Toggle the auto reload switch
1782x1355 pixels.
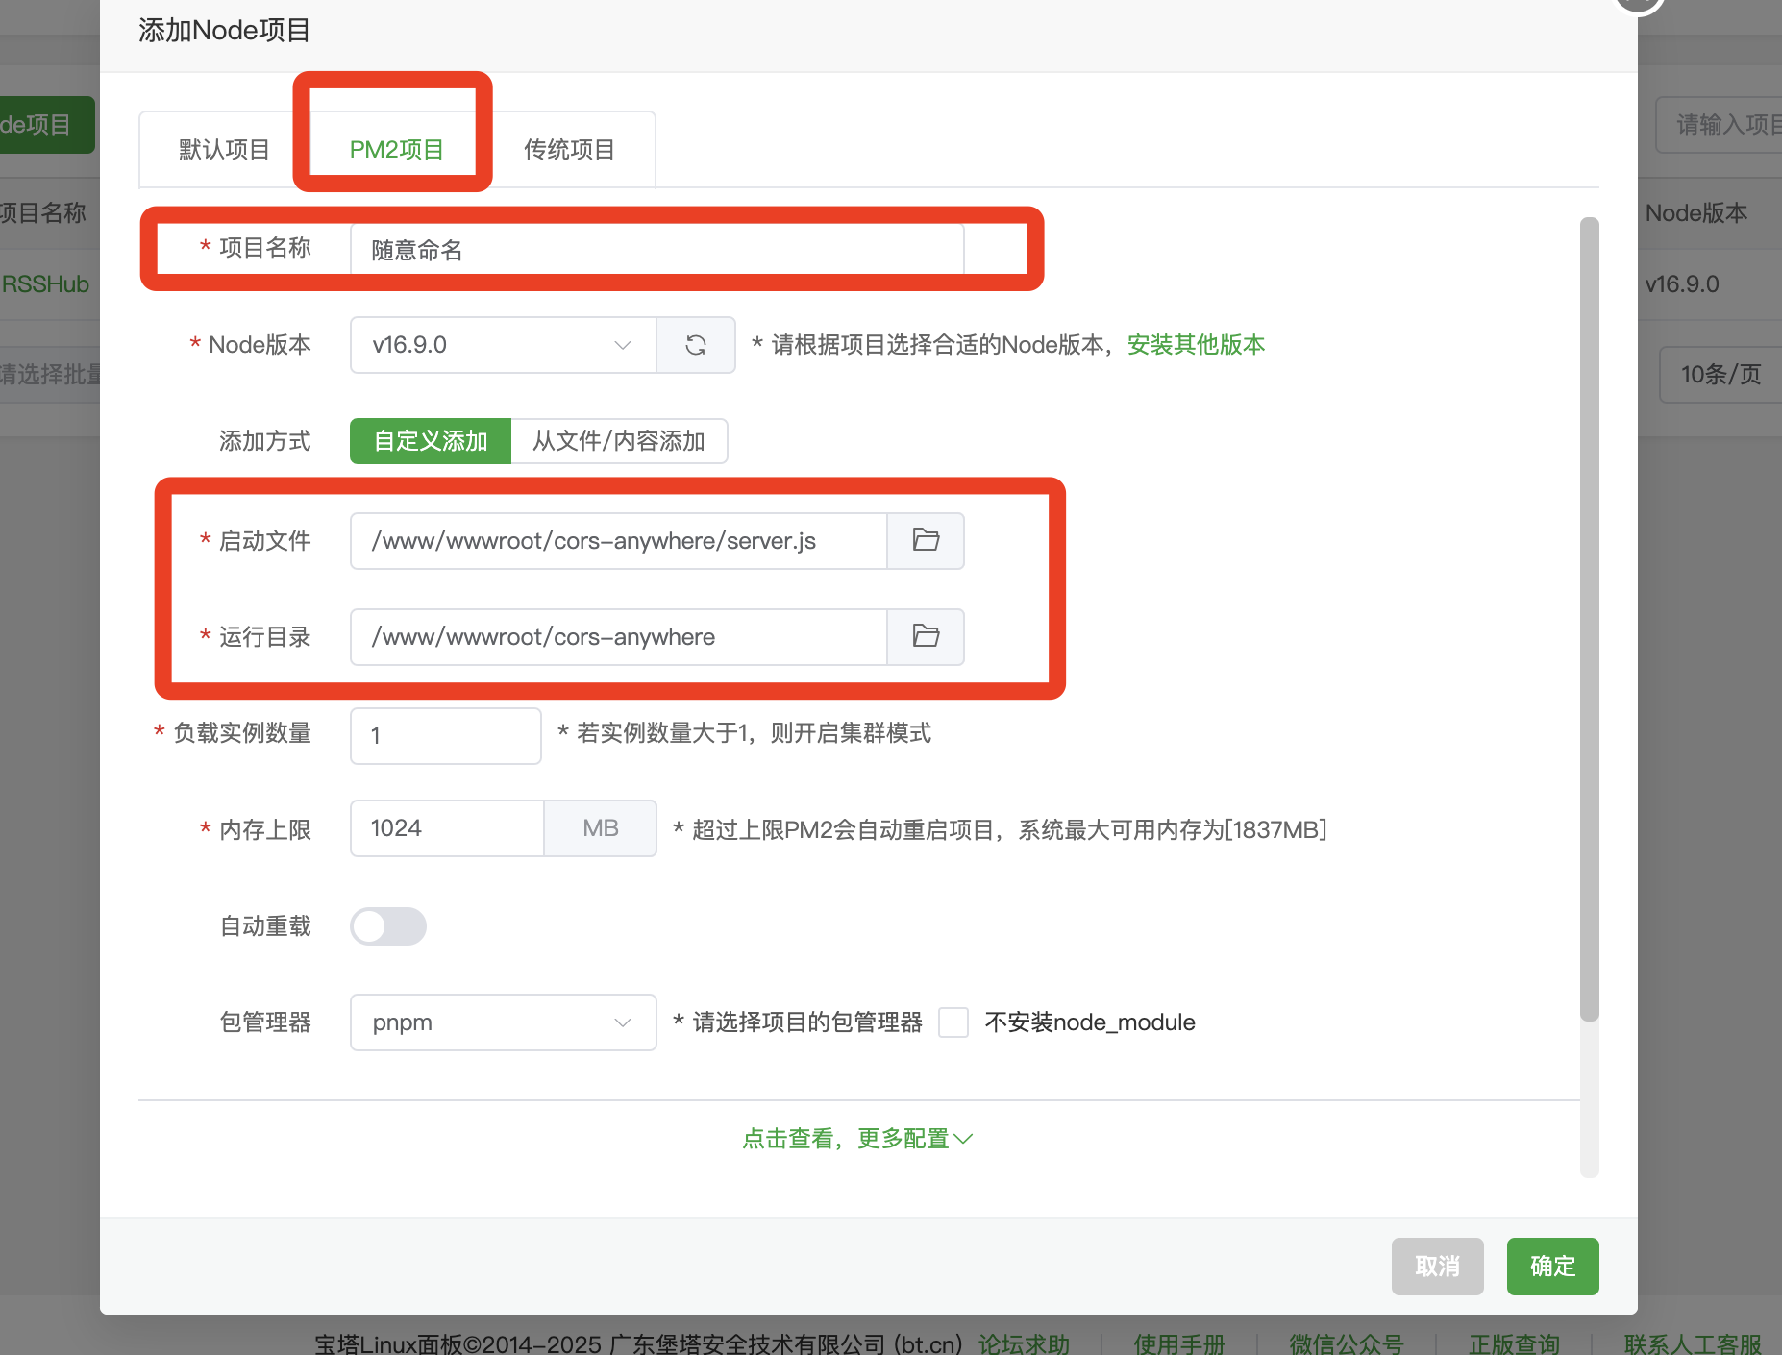[388, 926]
